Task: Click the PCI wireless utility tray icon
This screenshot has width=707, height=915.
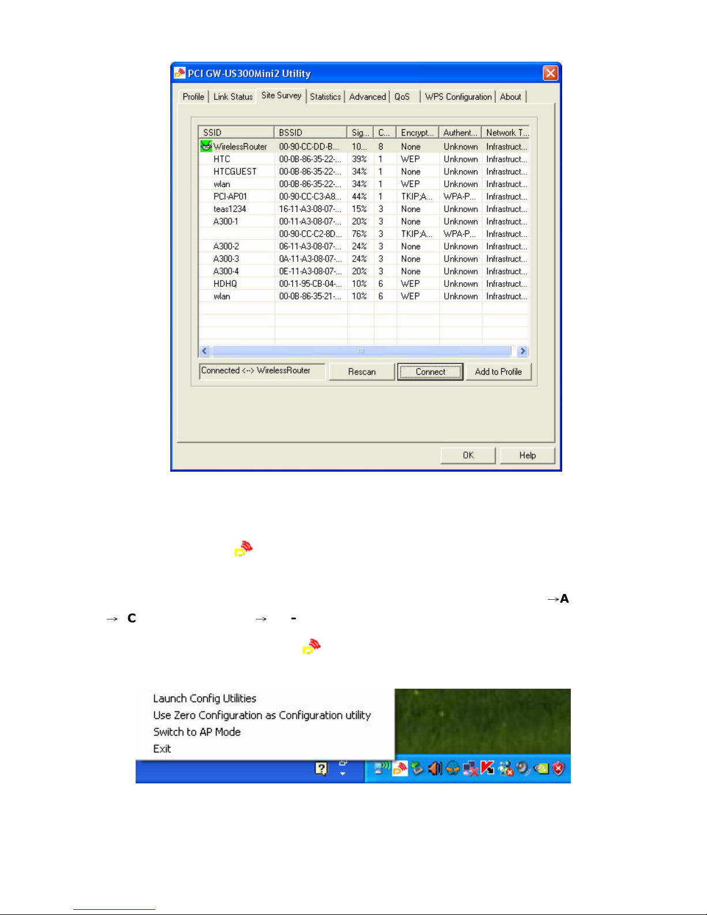Action: (x=400, y=768)
